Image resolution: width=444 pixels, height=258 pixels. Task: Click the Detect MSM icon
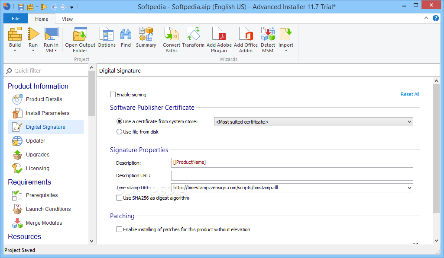point(268,34)
